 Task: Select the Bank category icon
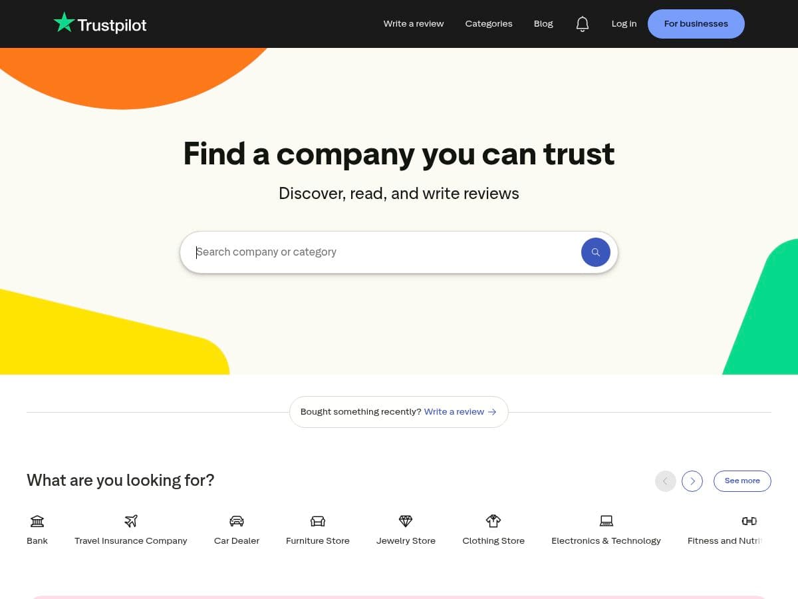[37, 521]
